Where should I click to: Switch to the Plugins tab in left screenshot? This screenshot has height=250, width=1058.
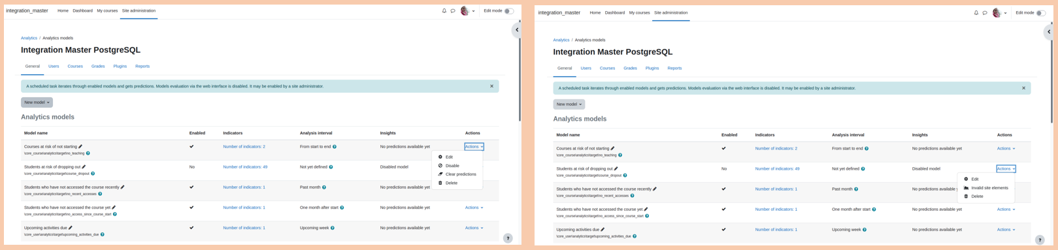120,67
